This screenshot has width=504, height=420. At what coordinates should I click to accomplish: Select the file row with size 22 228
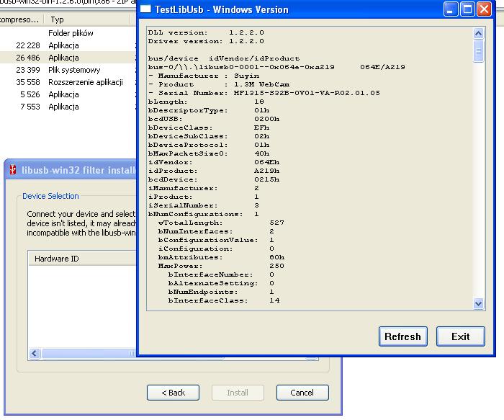[x=68, y=45]
